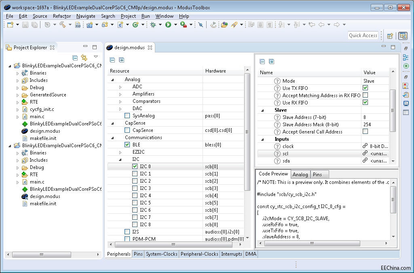Click the Resource column header
Viewport: 414px width, 273px height.
coord(155,71)
